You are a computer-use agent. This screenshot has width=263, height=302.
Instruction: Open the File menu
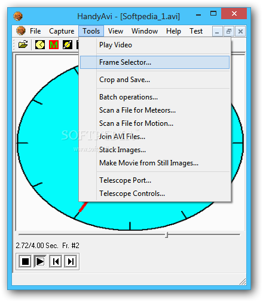(35, 31)
